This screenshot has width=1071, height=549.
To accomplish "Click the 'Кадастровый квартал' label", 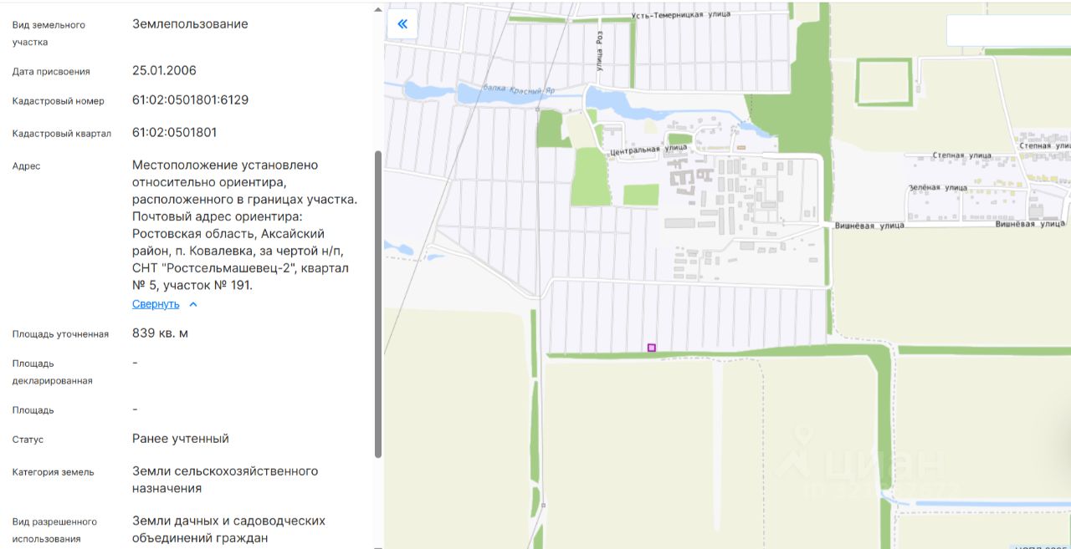I will 62,134.
